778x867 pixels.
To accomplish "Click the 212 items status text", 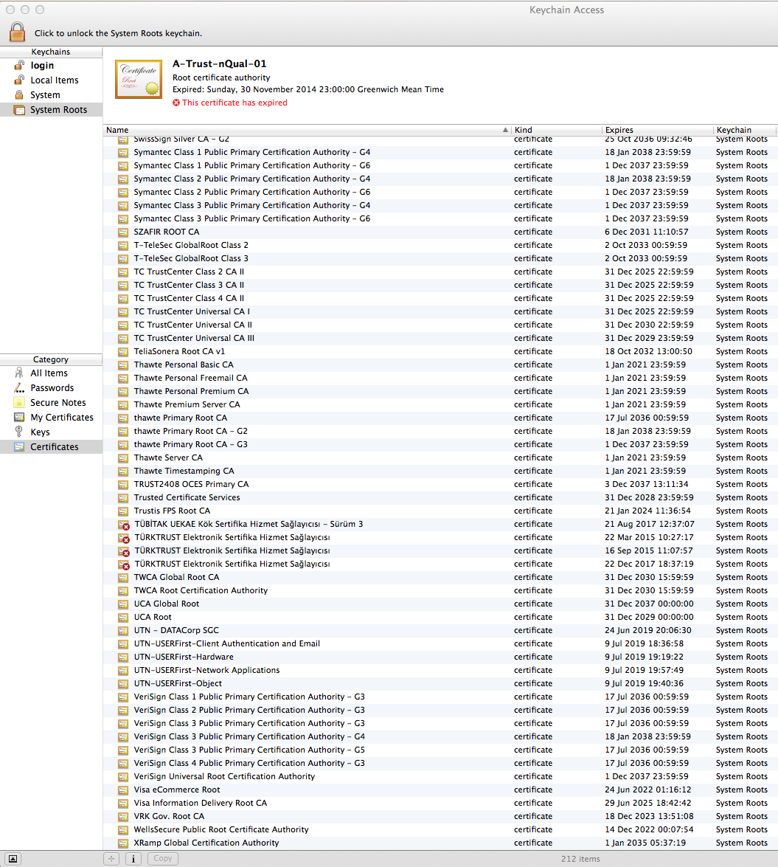I will click(580, 859).
